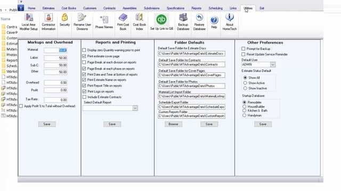Toggle Display zero Quantity warning checkbox
Image resolution: width=341 pixels, height=191 pixels.
(x=84, y=50)
